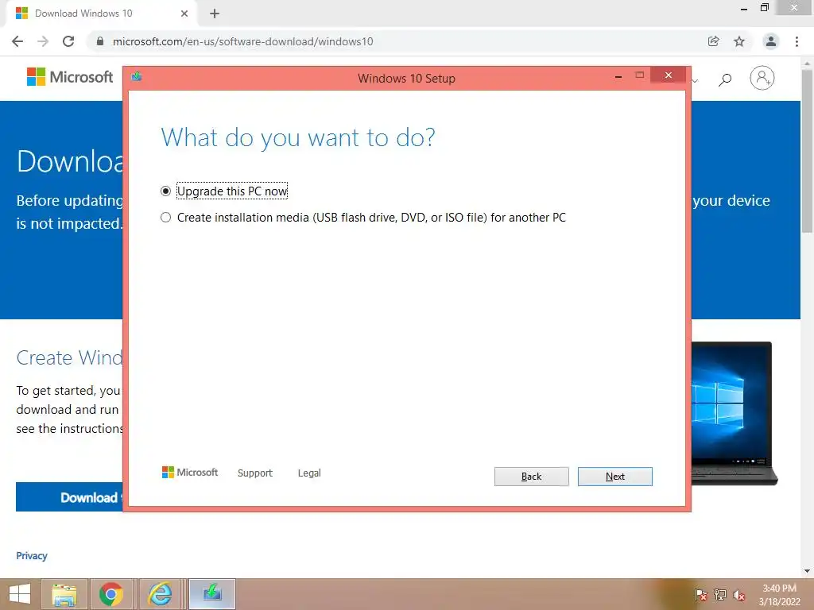
Task: Select Create installation media radio button
Action: click(x=165, y=218)
